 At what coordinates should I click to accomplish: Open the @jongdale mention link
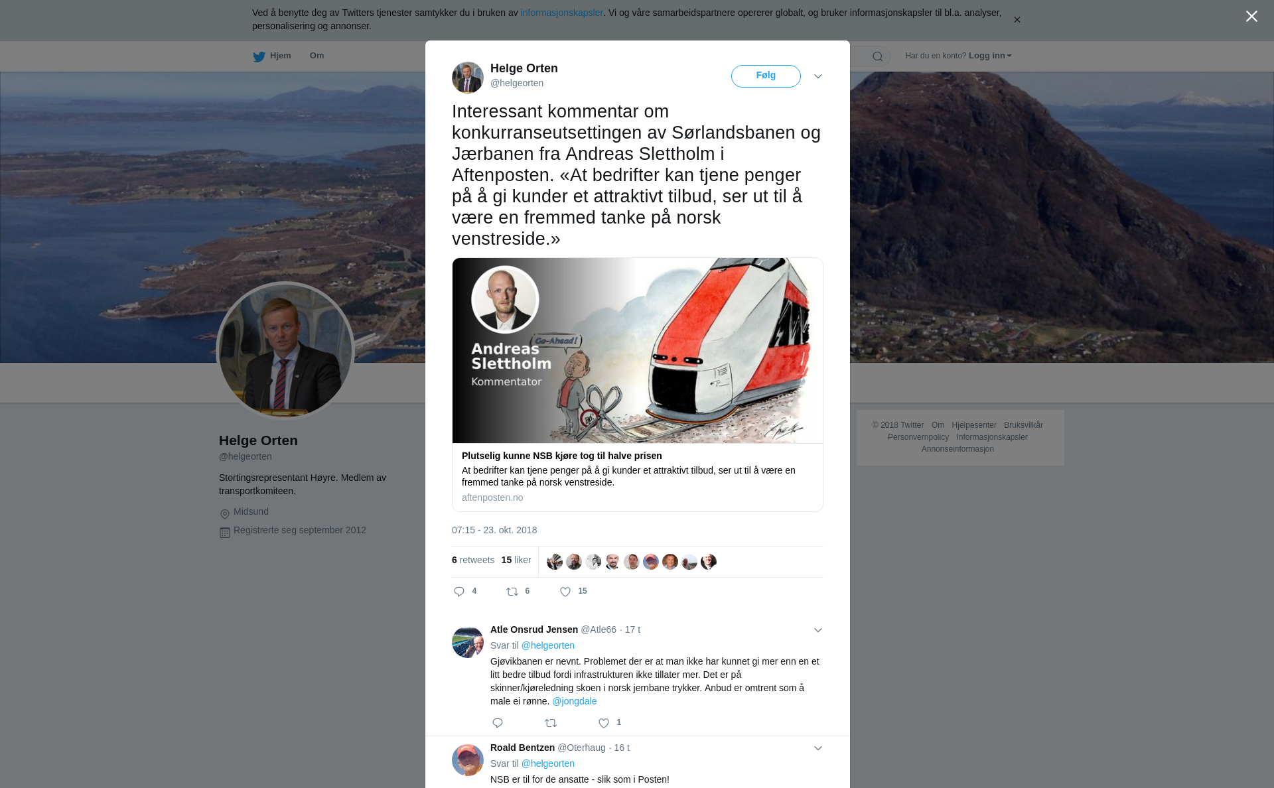coord(575,701)
